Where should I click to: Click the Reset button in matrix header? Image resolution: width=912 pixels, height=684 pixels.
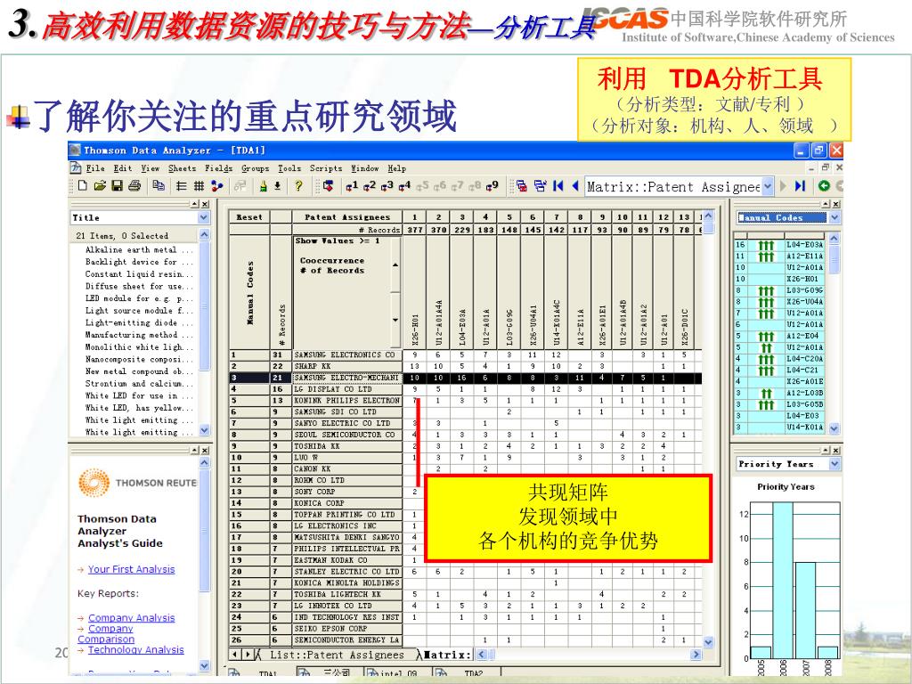point(249,217)
